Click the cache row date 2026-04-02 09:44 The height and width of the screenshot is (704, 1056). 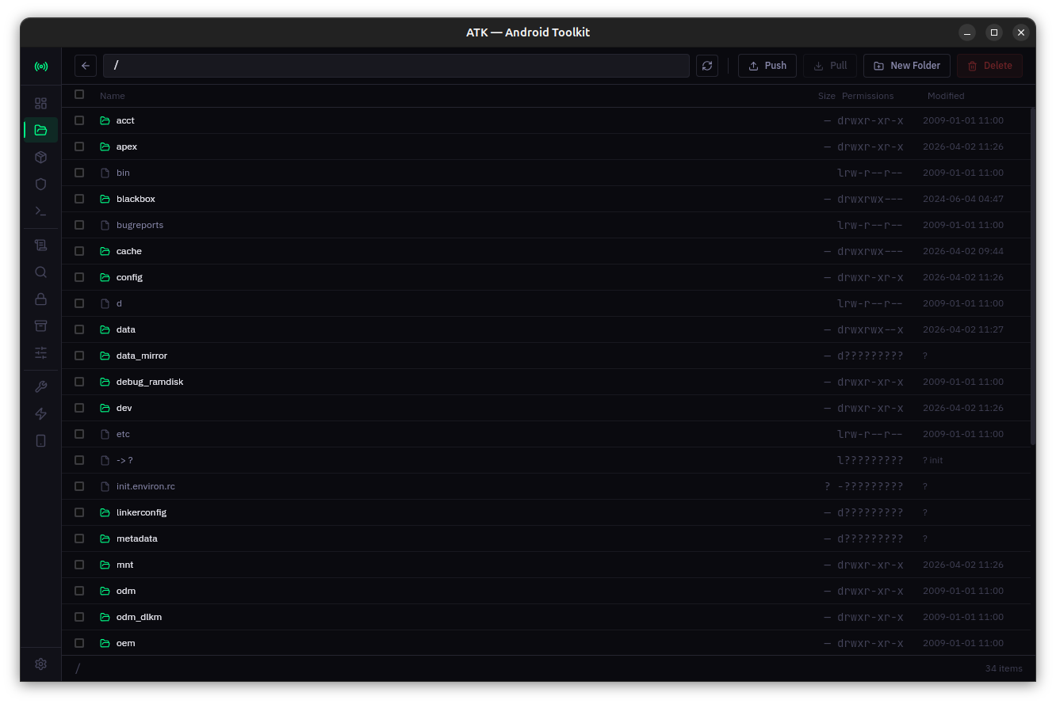coord(963,251)
